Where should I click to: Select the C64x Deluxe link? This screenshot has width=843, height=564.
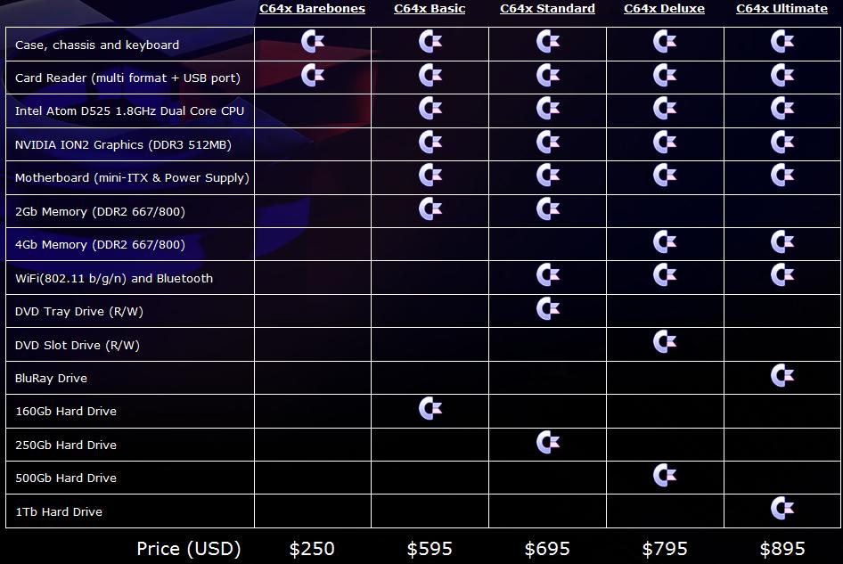point(664,9)
